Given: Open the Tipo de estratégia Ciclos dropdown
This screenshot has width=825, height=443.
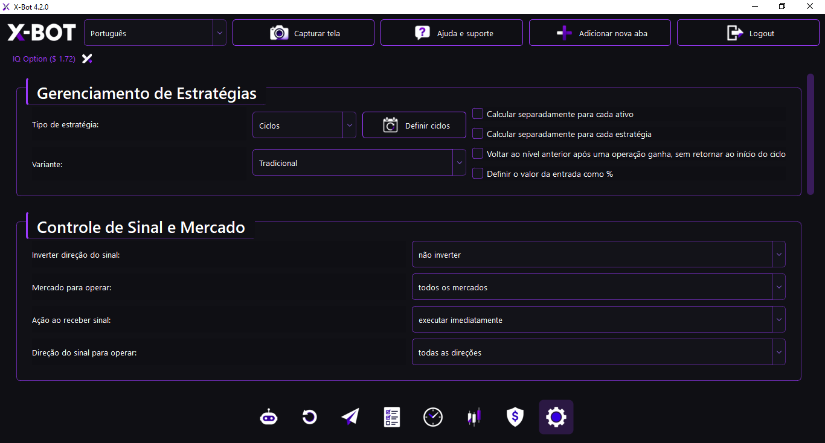Looking at the screenshot, I should coord(304,126).
